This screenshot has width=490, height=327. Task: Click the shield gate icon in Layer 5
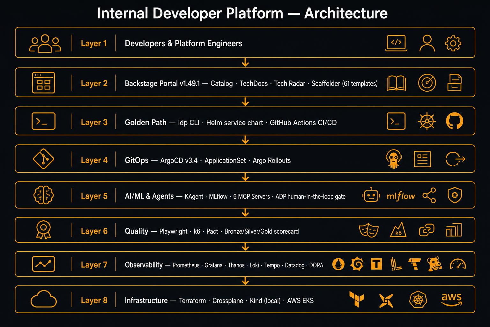tap(455, 195)
